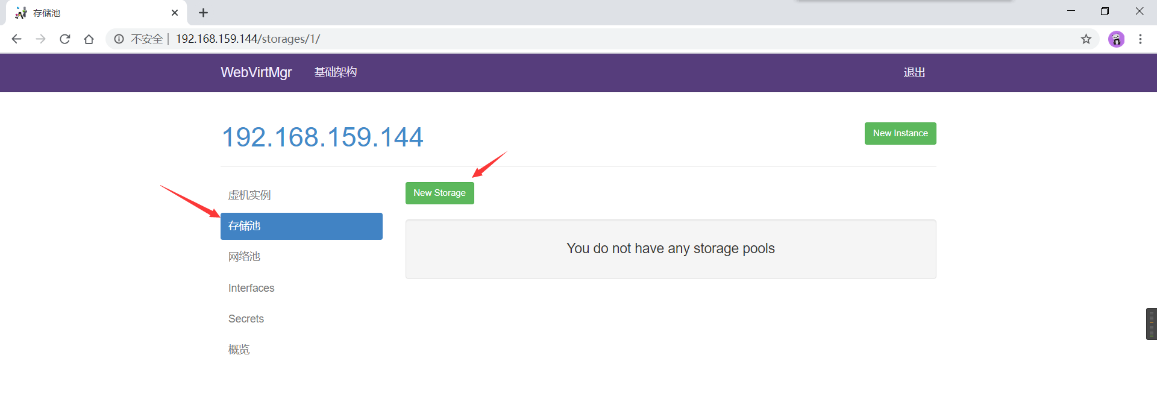
Task: Click the no storage pools message
Action: pyautogui.click(x=671, y=248)
